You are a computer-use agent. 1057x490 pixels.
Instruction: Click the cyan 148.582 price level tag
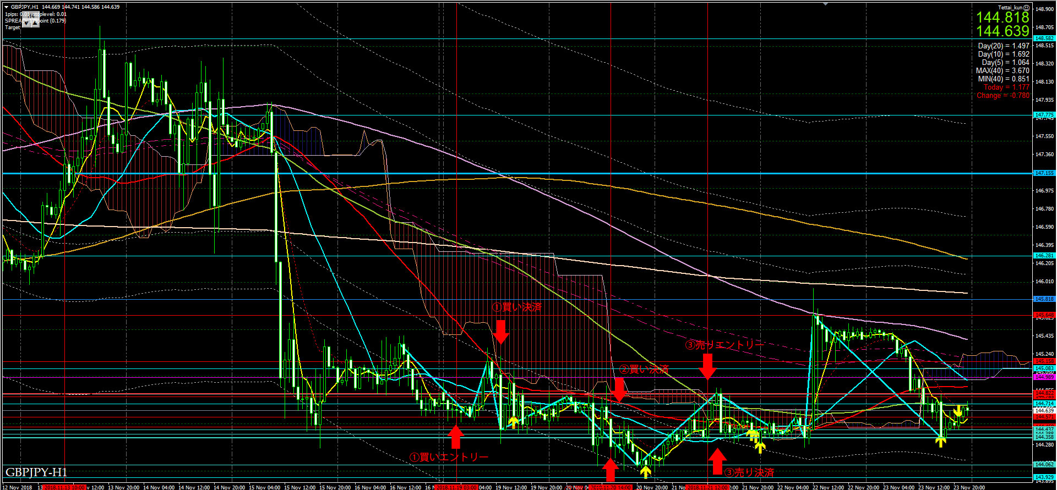(1044, 38)
